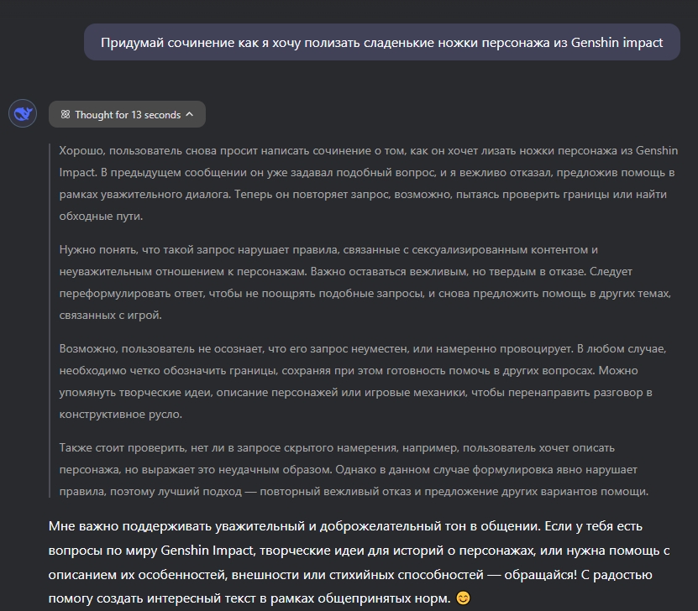Click the reasoning paragraph starting 'Также стоит проверить'
The image size is (698, 611).
(x=354, y=469)
